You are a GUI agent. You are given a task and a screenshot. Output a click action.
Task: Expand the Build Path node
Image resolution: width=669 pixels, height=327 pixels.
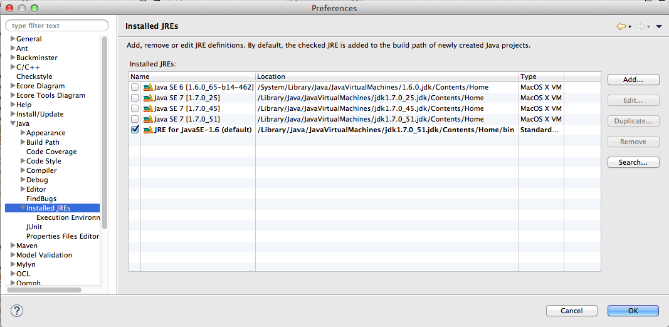(x=23, y=142)
